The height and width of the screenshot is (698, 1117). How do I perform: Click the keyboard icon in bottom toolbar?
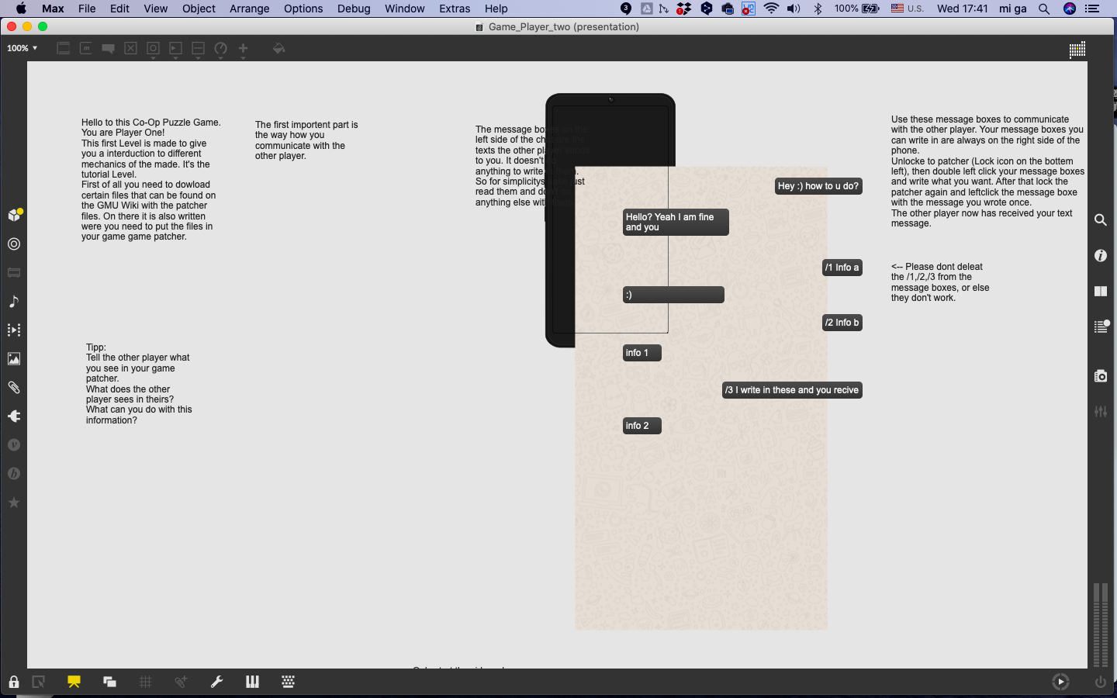coord(288,682)
